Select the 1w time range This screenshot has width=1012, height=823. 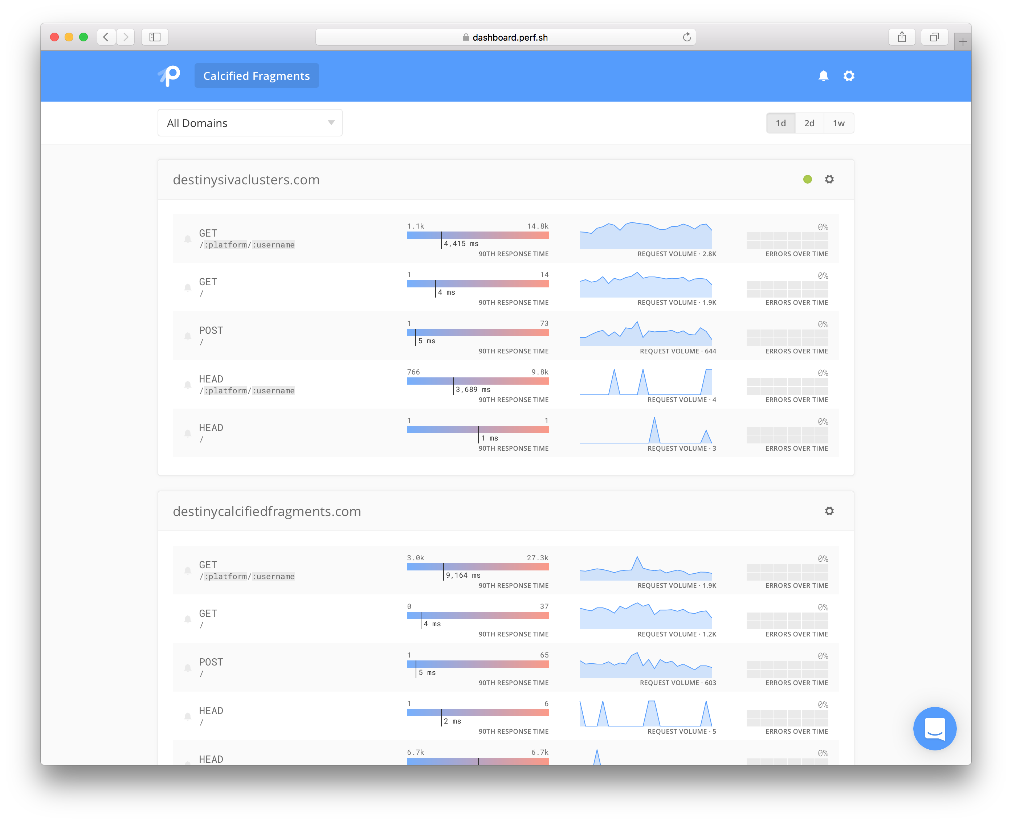838,123
